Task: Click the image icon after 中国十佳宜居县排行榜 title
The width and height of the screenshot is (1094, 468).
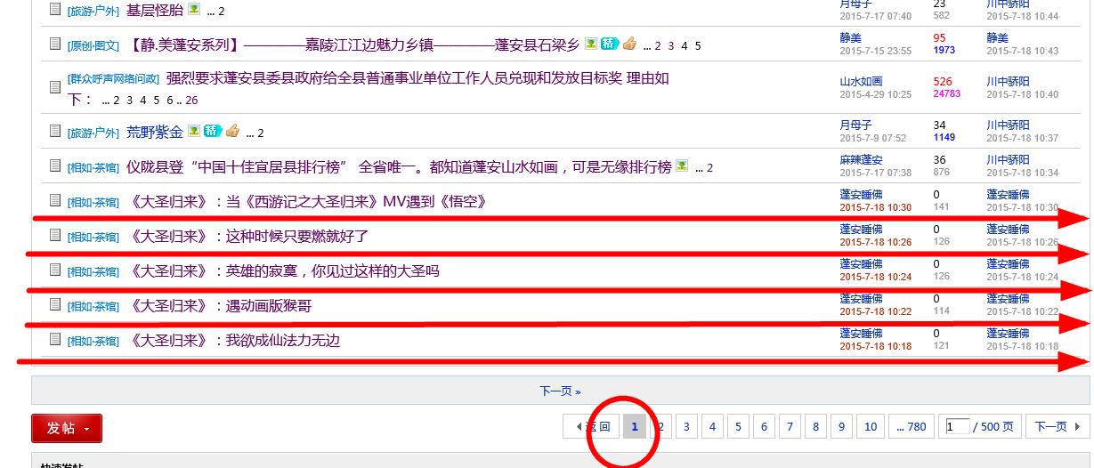Action: click(x=682, y=166)
